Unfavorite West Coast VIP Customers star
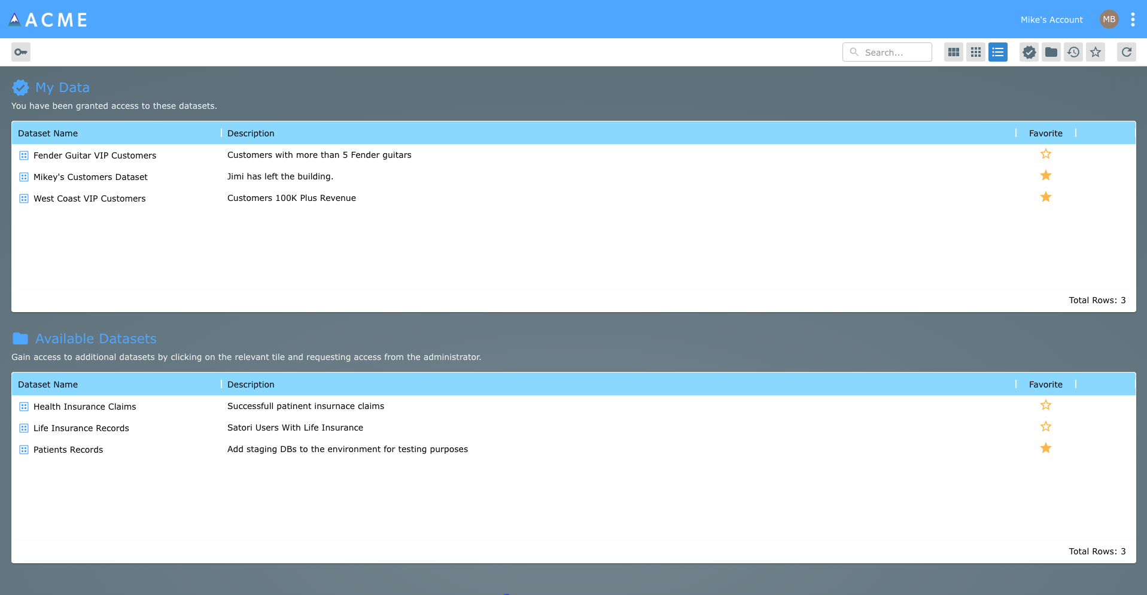 (1046, 197)
